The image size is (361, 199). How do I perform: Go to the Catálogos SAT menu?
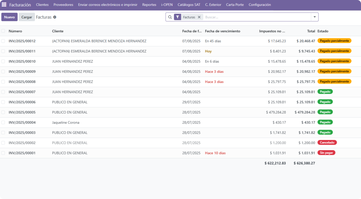tap(189, 5)
